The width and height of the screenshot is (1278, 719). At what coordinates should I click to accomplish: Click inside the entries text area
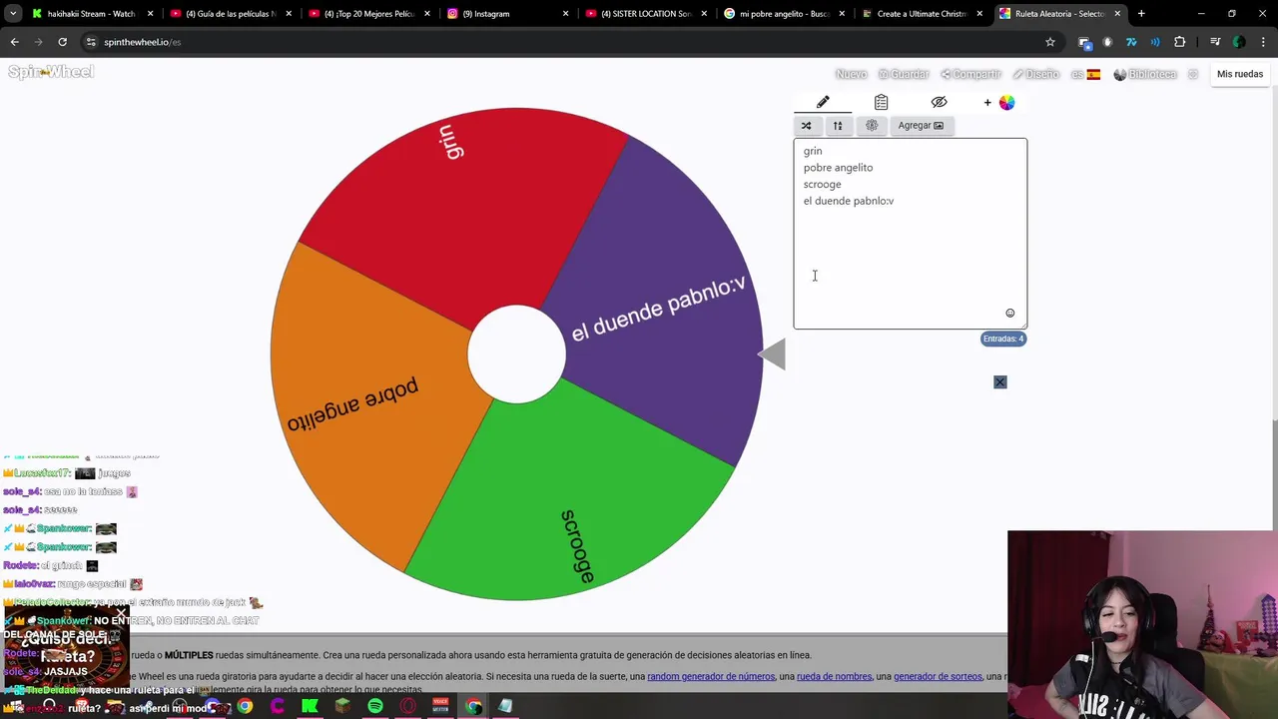910,234
